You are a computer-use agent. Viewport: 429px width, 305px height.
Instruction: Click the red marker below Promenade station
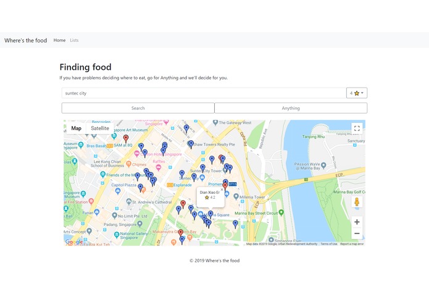[x=225, y=186]
